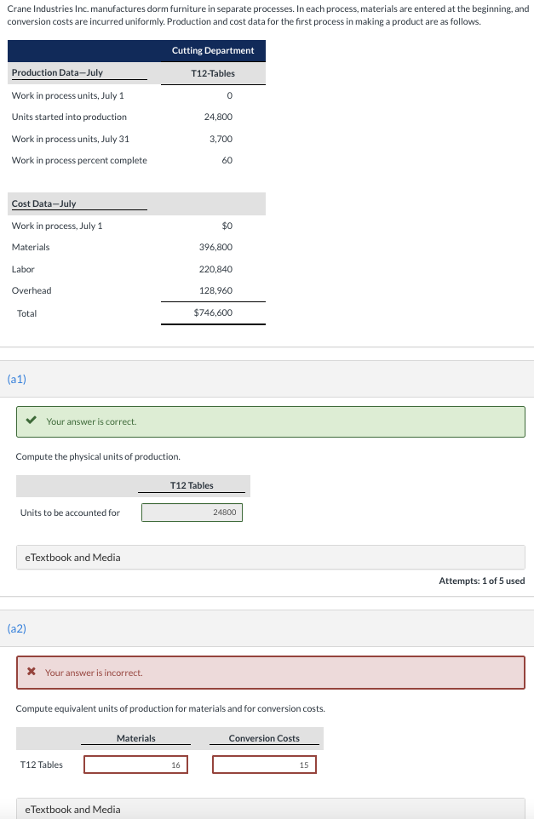Image resolution: width=534 pixels, height=819 pixels.
Task: Click the 'Attempts: 1 of 5 used' text
Action: (x=481, y=581)
